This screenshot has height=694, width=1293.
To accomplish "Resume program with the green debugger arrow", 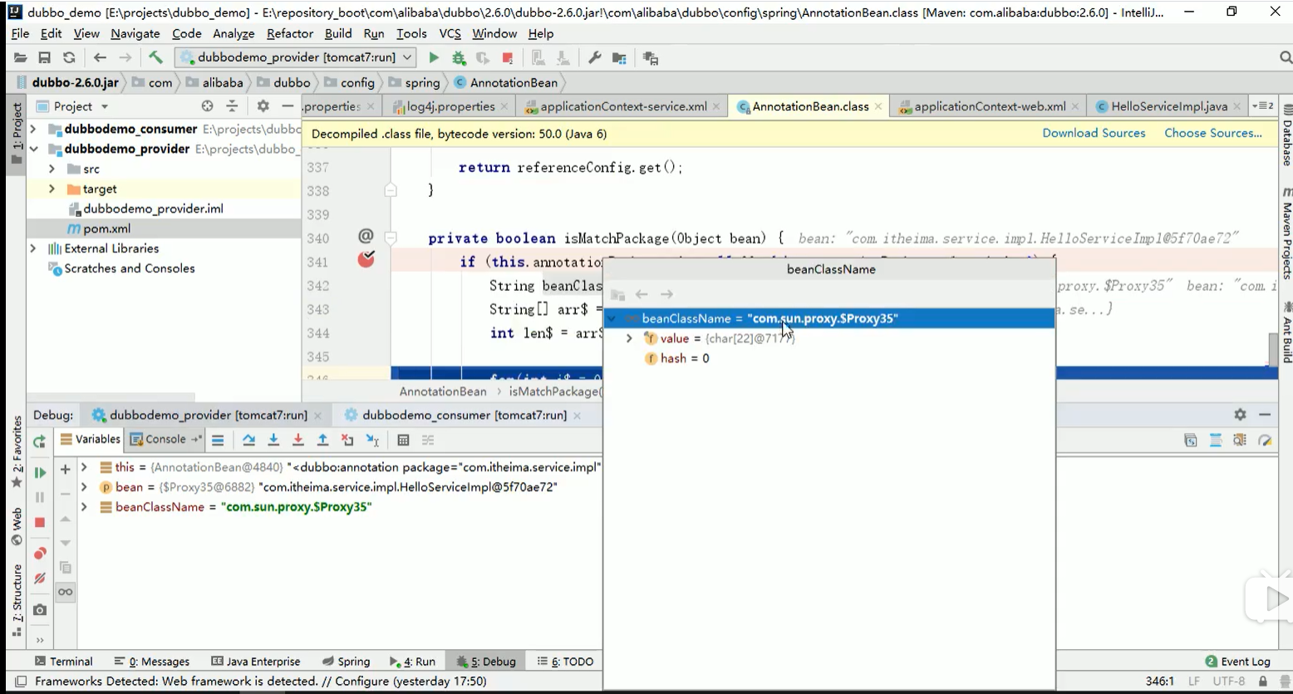I will (39, 472).
